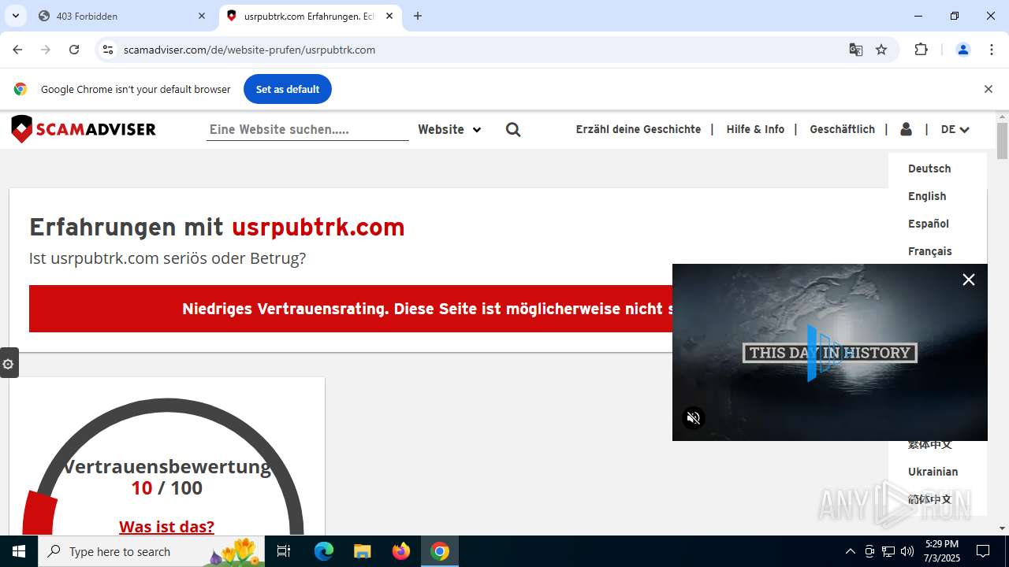The width and height of the screenshot is (1009, 567).
Task: Click the Chrome taskbar icon
Action: point(440,551)
